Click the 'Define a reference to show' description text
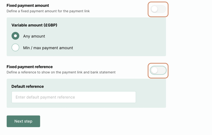Image resolution: width=212 pixels, height=135 pixels. tap(61, 72)
